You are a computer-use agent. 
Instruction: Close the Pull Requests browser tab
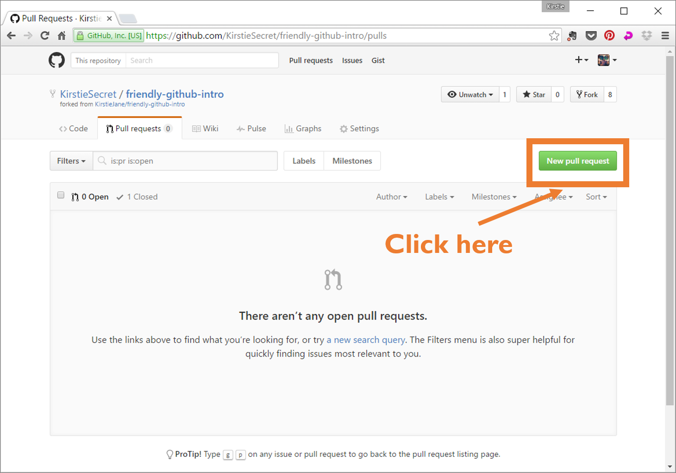pyautogui.click(x=109, y=18)
